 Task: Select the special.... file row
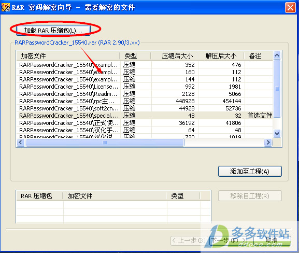[145, 116]
